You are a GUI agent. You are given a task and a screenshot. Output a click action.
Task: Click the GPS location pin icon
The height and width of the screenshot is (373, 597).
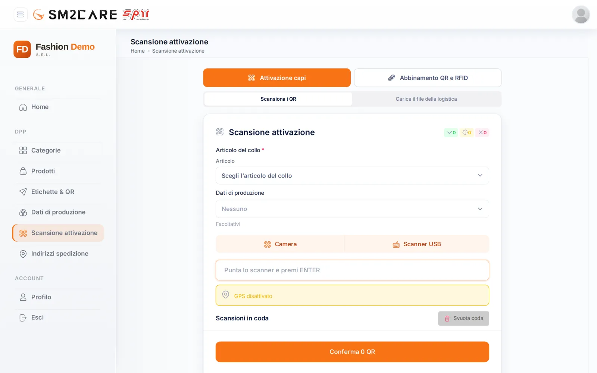[226, 295]
